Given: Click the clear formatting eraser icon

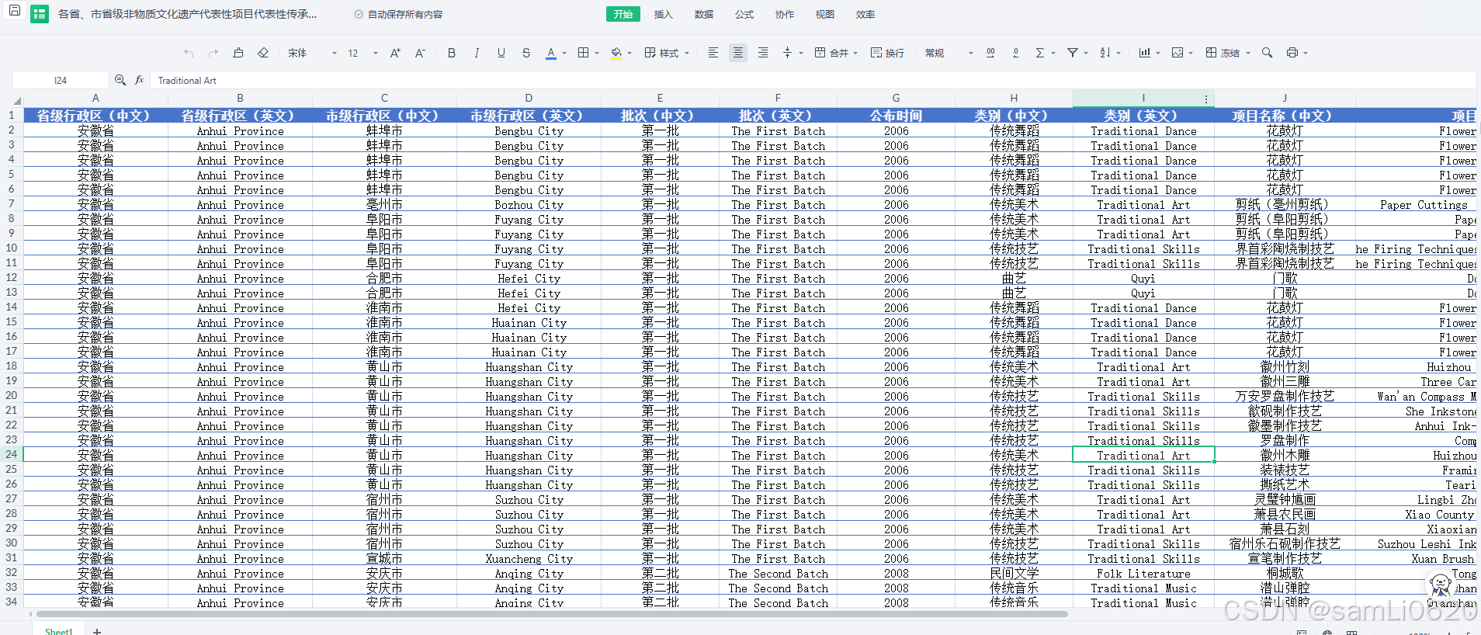Looking at the screenshot, I should tap(263, 53).
